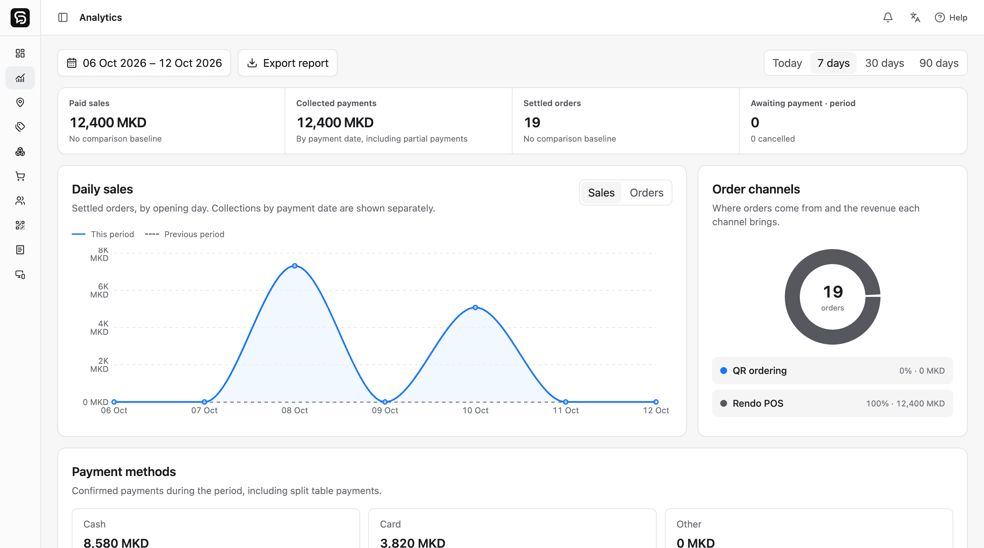The width and height of the screenshot is (984, 548).
Task: Click the 08 Oct data point on chart
Action: (x=295, y=265)
